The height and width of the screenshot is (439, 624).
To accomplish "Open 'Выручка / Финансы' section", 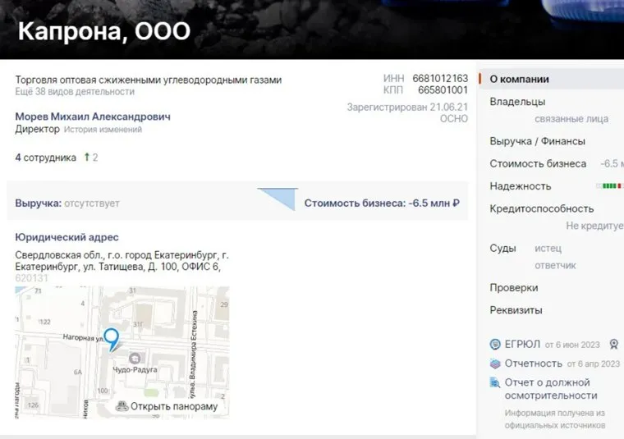I will click(x=537, y=141).
